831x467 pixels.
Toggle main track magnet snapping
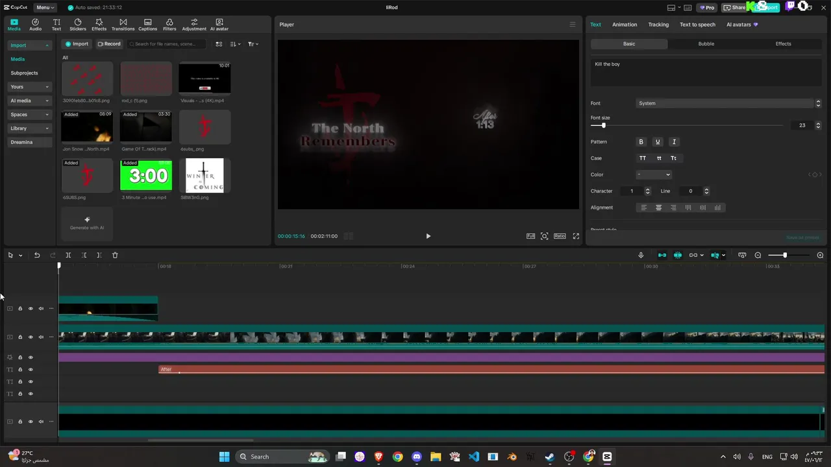click(x=662, y=255)
